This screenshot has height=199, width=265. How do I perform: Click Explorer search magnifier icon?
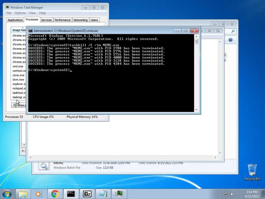(x=233, y=31)
